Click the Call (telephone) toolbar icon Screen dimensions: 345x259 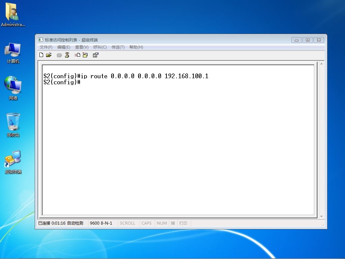pyautogui.click(x=59, y=55)
